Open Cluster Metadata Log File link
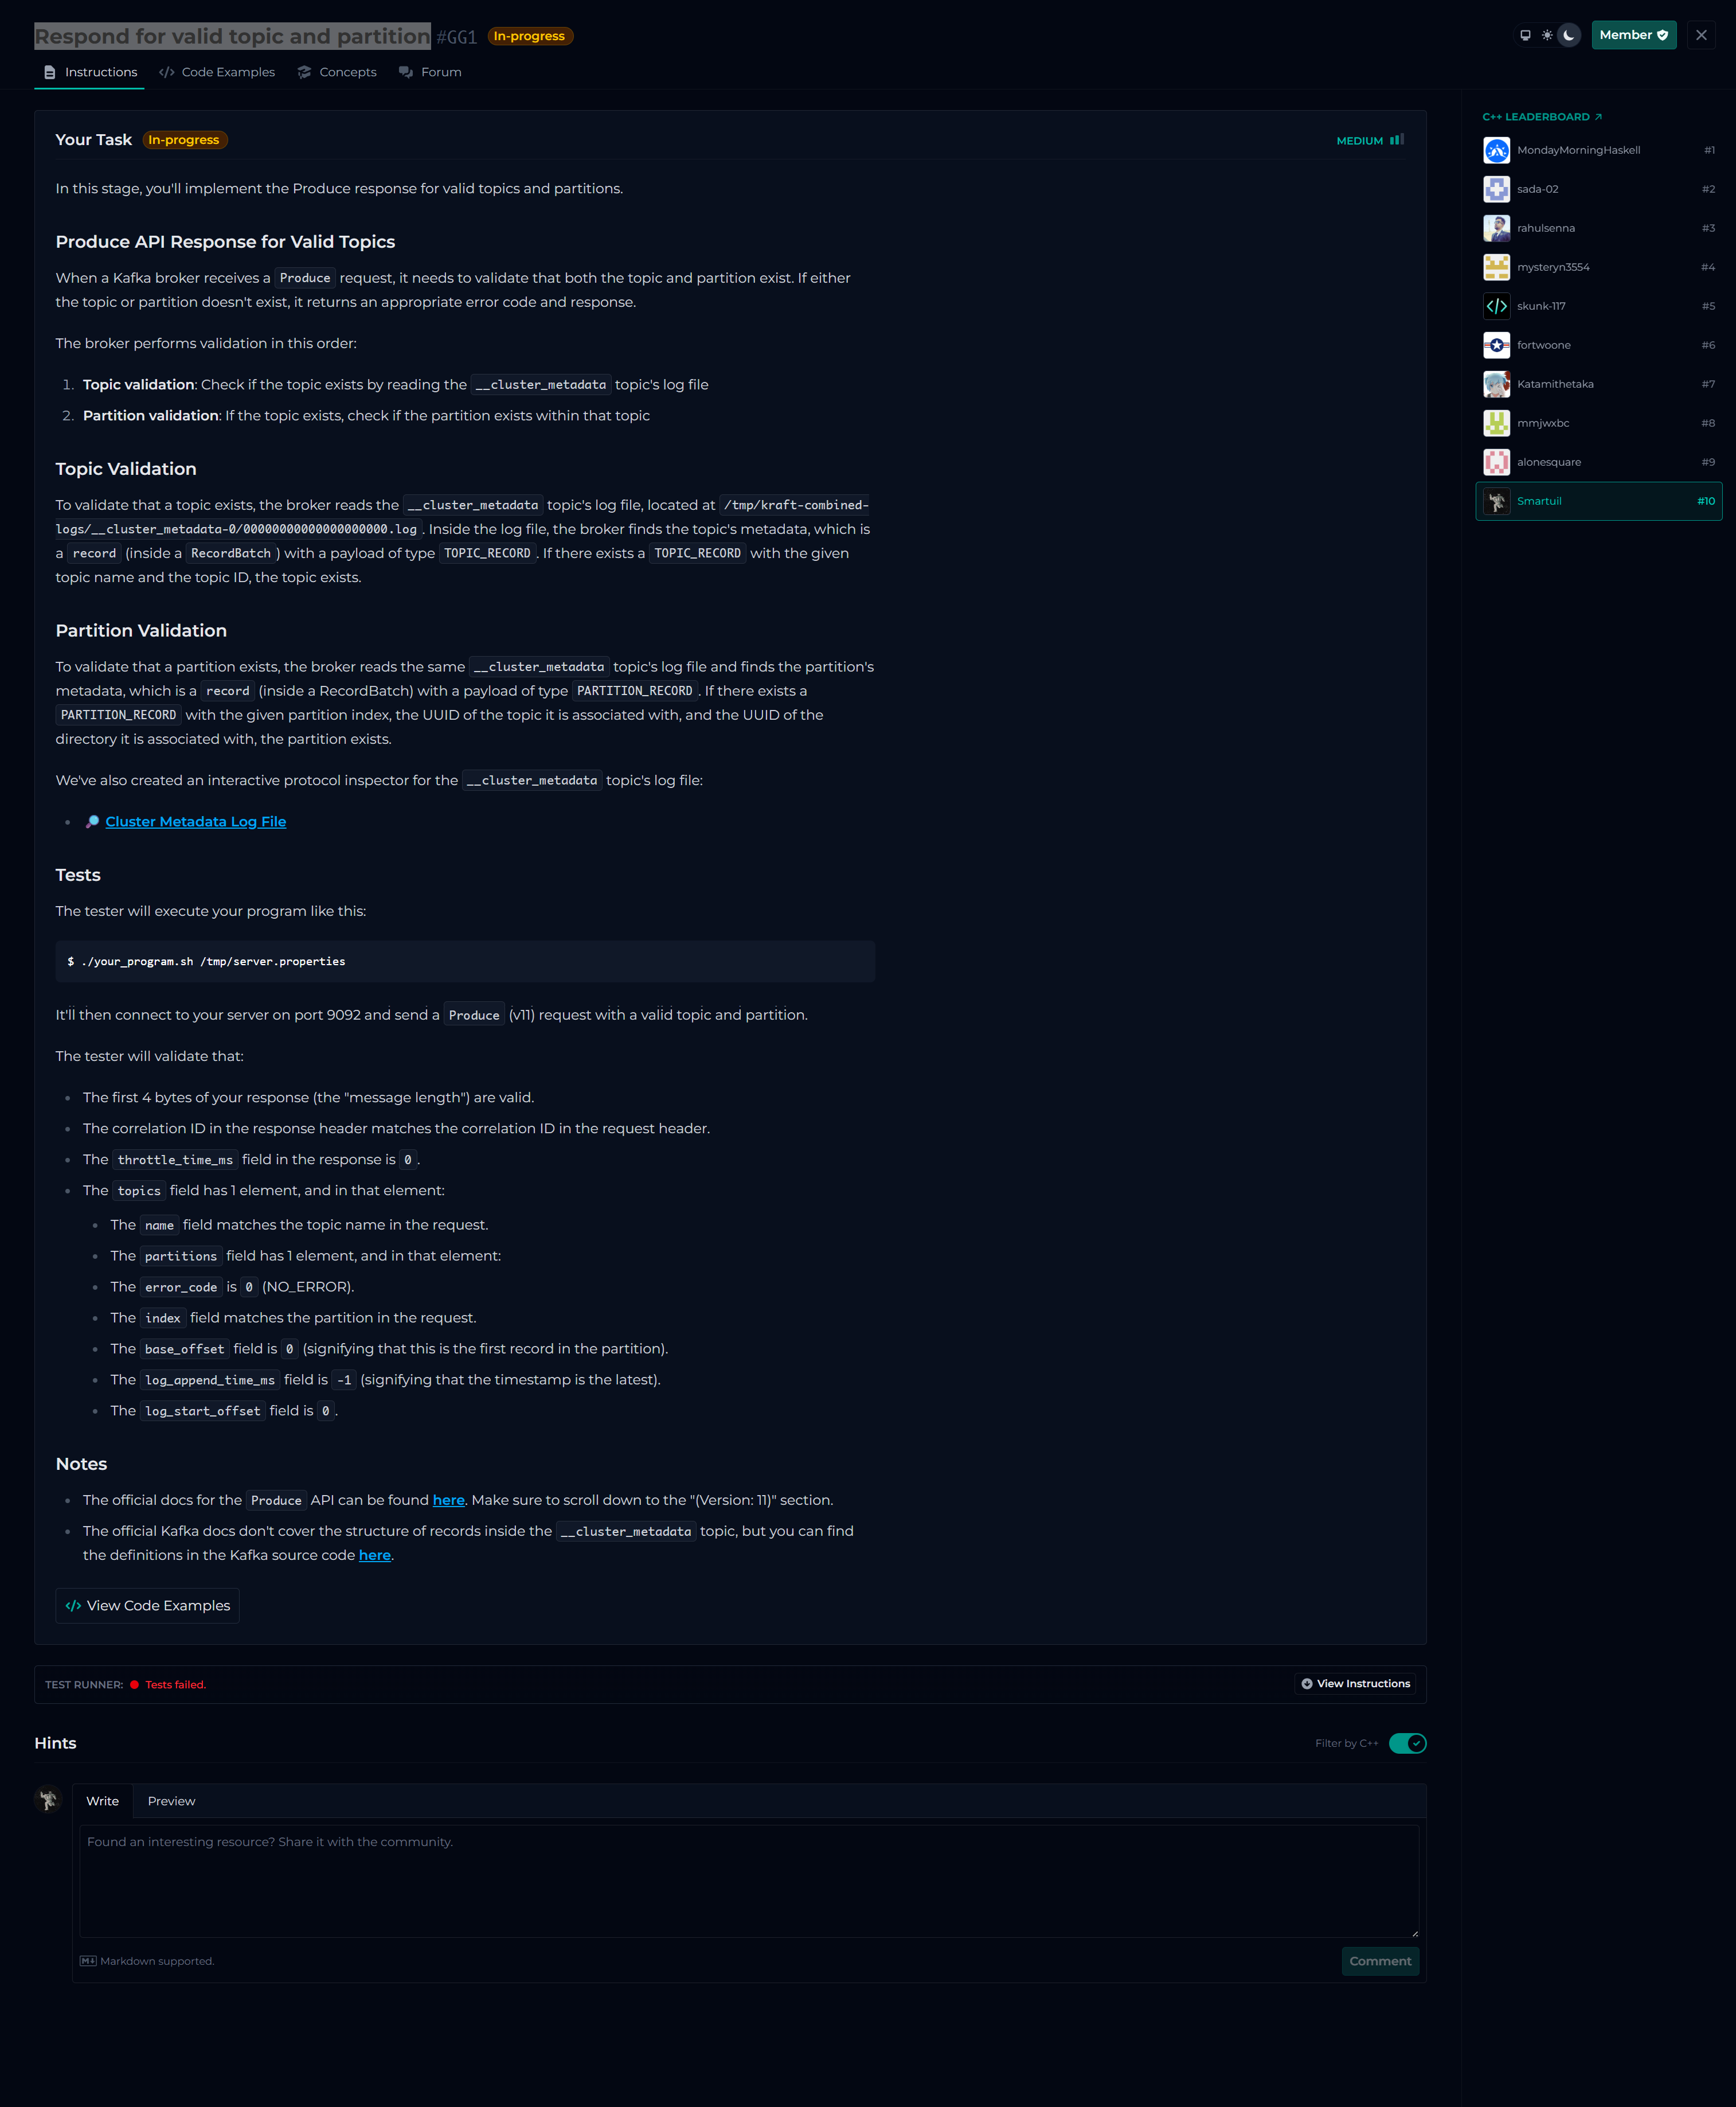This screenshot has height=2107, width=1736. [x=196, y=821]
